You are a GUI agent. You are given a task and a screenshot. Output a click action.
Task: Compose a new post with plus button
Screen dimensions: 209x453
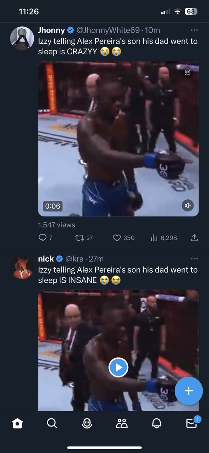tap(188, 391)
